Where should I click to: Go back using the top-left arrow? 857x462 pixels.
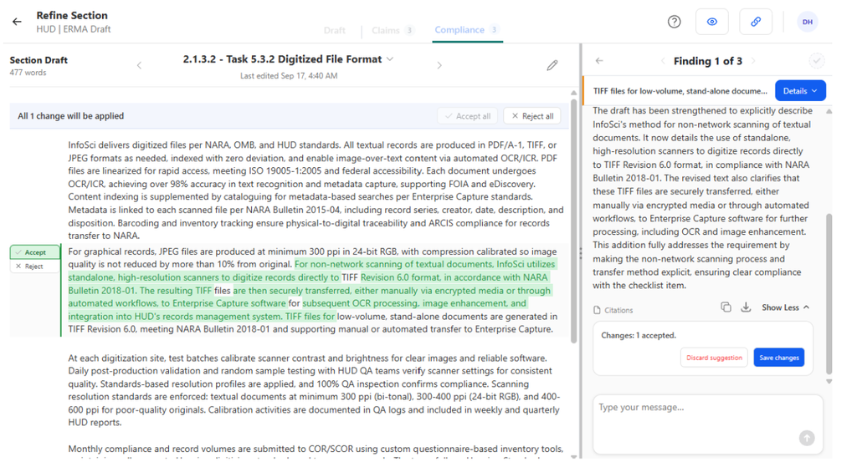tap(17, 22)
